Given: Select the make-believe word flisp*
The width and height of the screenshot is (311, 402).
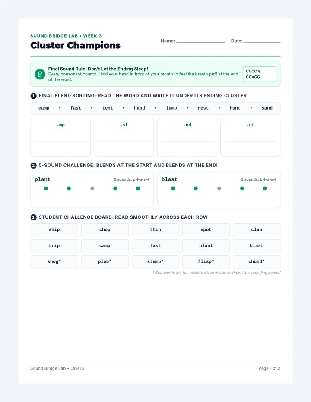Looking at the screenshot, I should pyautogui.click(x=206, y=261).
